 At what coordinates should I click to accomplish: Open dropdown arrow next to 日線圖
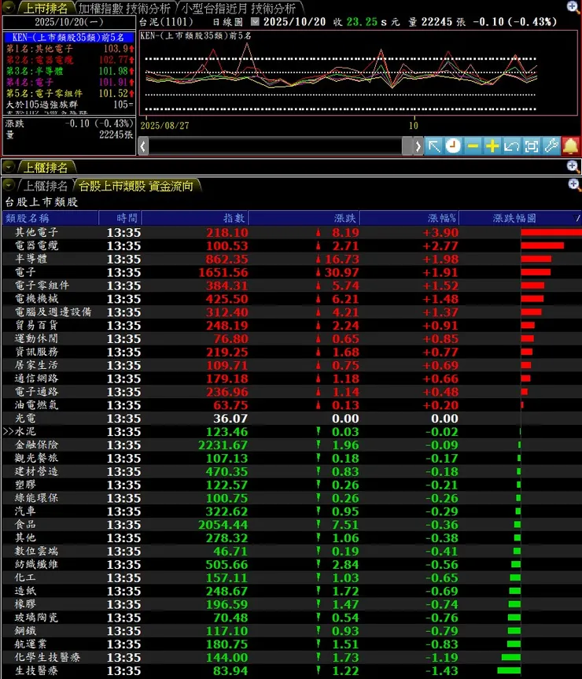[255, 21]
